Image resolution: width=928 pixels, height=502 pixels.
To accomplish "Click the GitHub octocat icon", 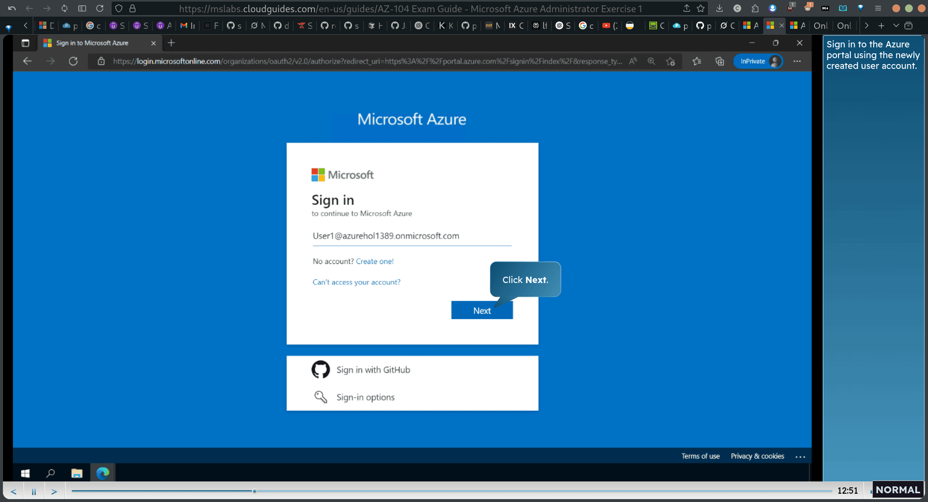I will 321,370.
